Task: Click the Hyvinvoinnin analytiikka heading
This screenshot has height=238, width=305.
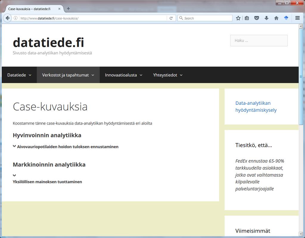Action: 47,135
